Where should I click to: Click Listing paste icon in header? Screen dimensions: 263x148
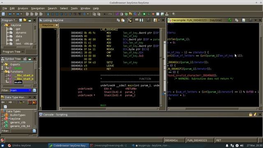pyautogui.click(x=123, y=20)
